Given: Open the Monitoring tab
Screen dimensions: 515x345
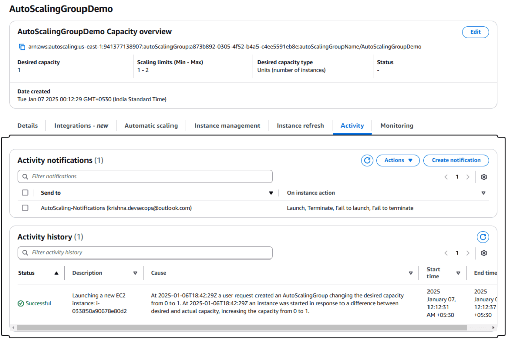Looking at the screenshot, I should 397,126.
